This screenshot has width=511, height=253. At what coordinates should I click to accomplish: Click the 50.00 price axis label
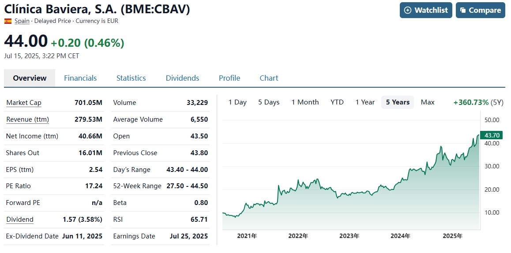point(492,120)
